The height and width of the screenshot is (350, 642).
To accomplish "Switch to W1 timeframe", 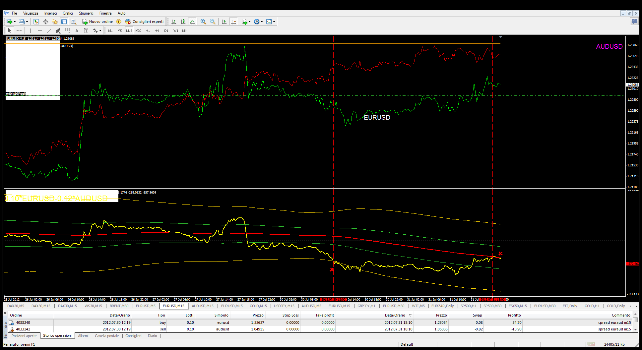I will point(176,30).
